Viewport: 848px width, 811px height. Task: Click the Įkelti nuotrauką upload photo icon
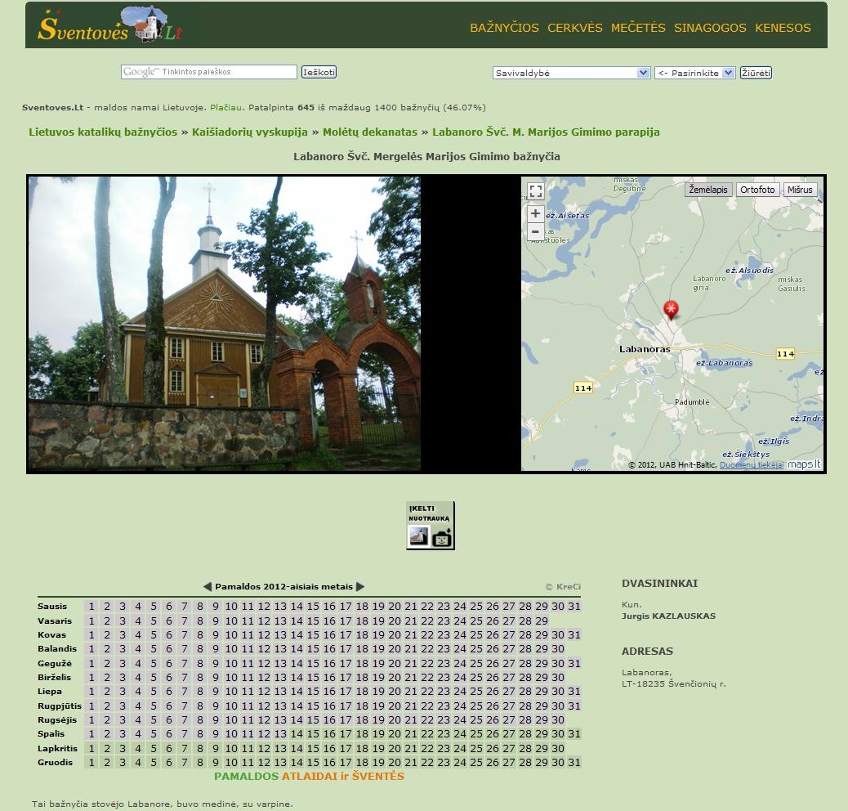[x=431, y=526]
